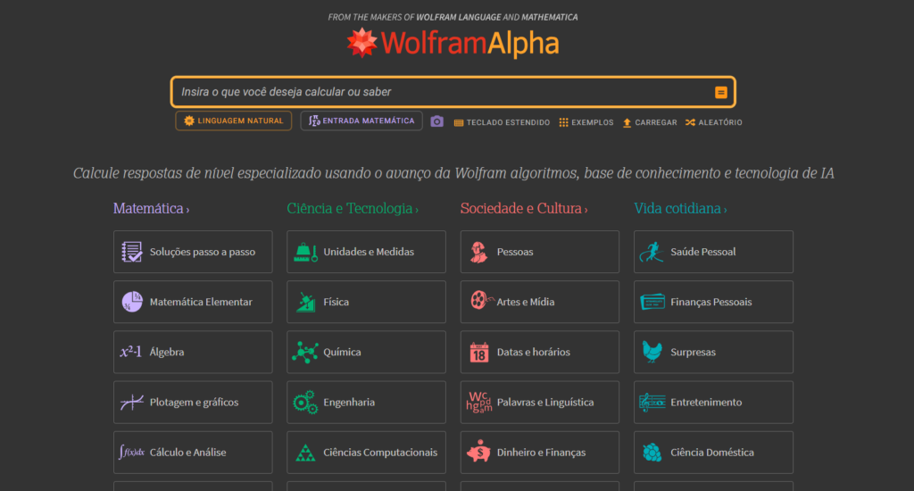Click the Unidades e Medidas scale icon

coord(305,252)
